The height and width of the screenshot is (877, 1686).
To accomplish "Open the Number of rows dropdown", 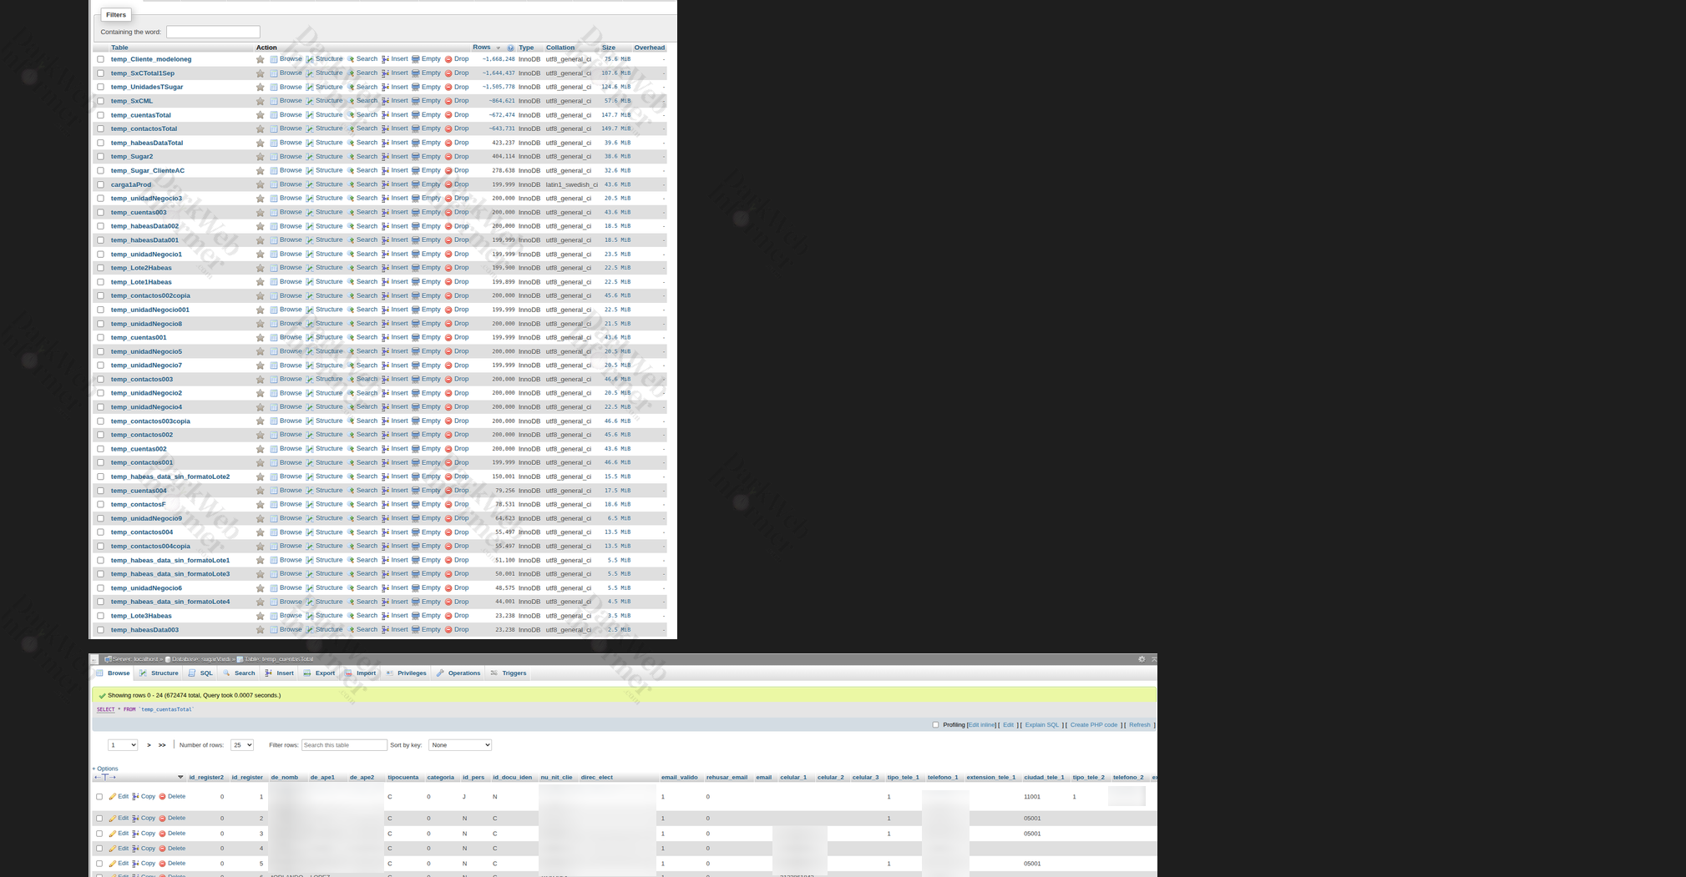I will tap(241, 745).
